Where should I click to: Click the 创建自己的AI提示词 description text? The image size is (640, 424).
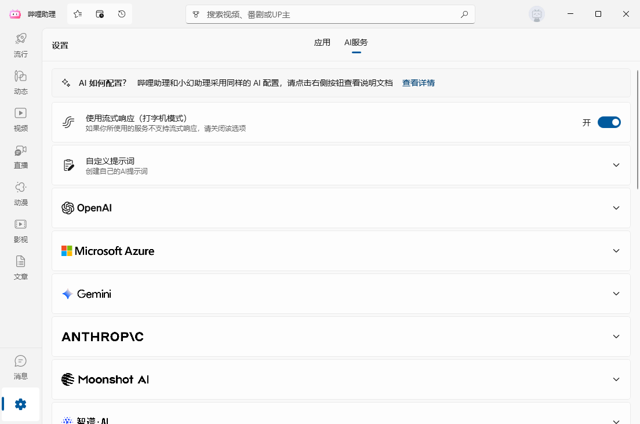coord(117,171)
